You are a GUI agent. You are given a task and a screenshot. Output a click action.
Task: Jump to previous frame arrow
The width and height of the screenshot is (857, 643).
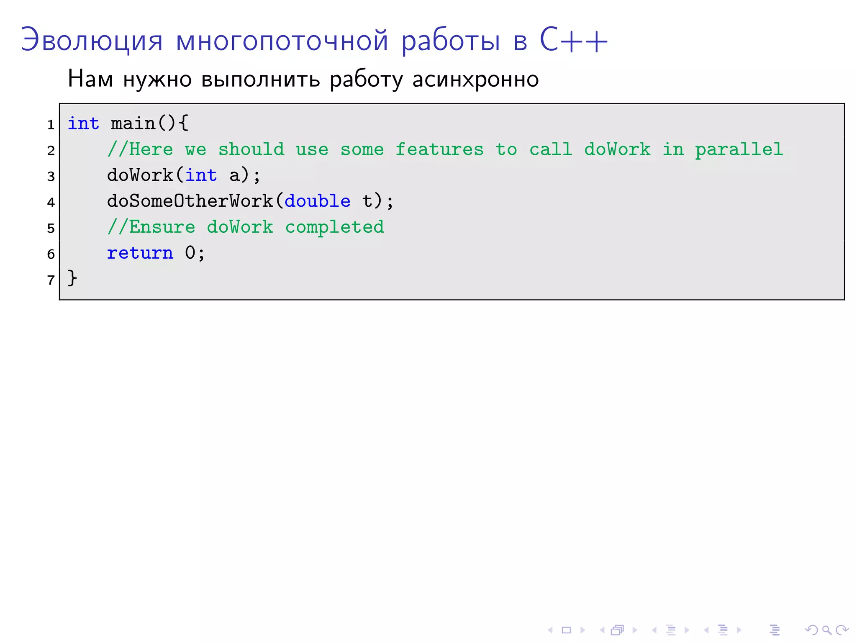(x=602, y=630)
